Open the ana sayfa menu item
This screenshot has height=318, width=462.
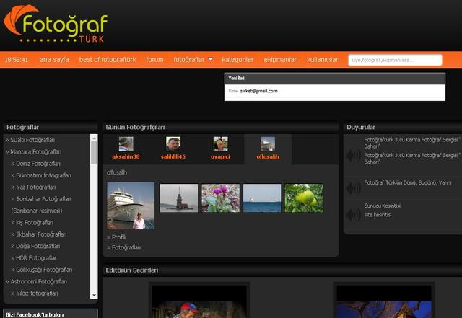pos(54,60)
